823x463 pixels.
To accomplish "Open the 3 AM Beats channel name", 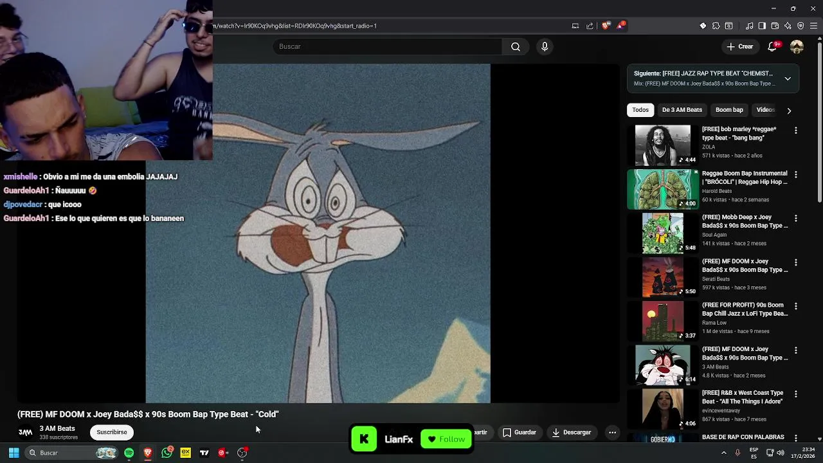I will pos(57,428).
